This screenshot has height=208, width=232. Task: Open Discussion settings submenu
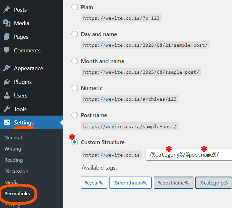click(16, 171)
